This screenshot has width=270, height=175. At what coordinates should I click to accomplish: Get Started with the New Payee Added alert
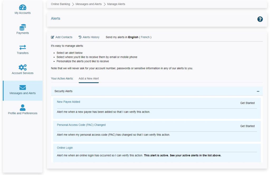247,103
